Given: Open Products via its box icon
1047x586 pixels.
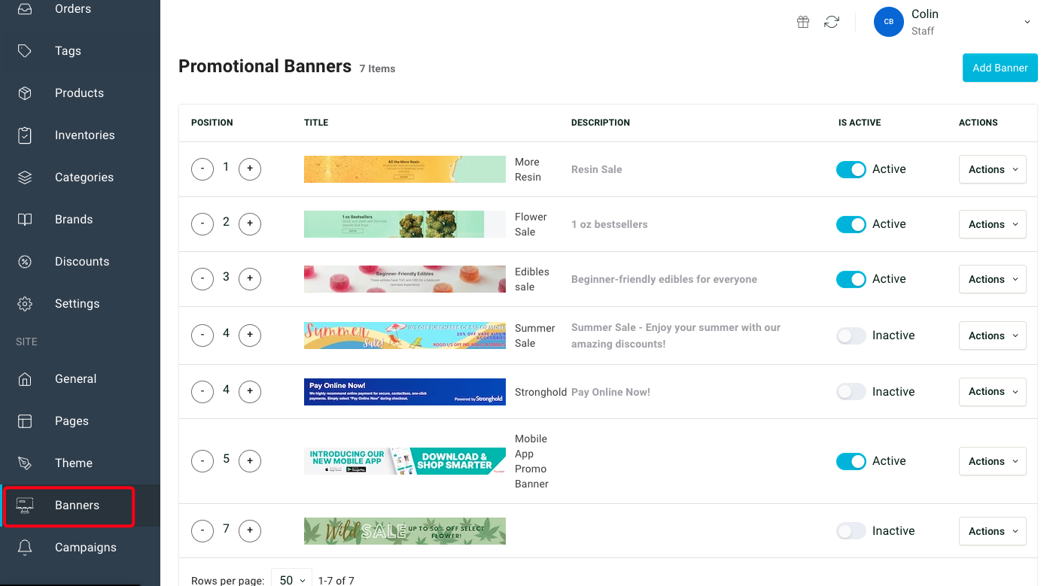Looking at the screenshot, I should click(x=25, y=93).
